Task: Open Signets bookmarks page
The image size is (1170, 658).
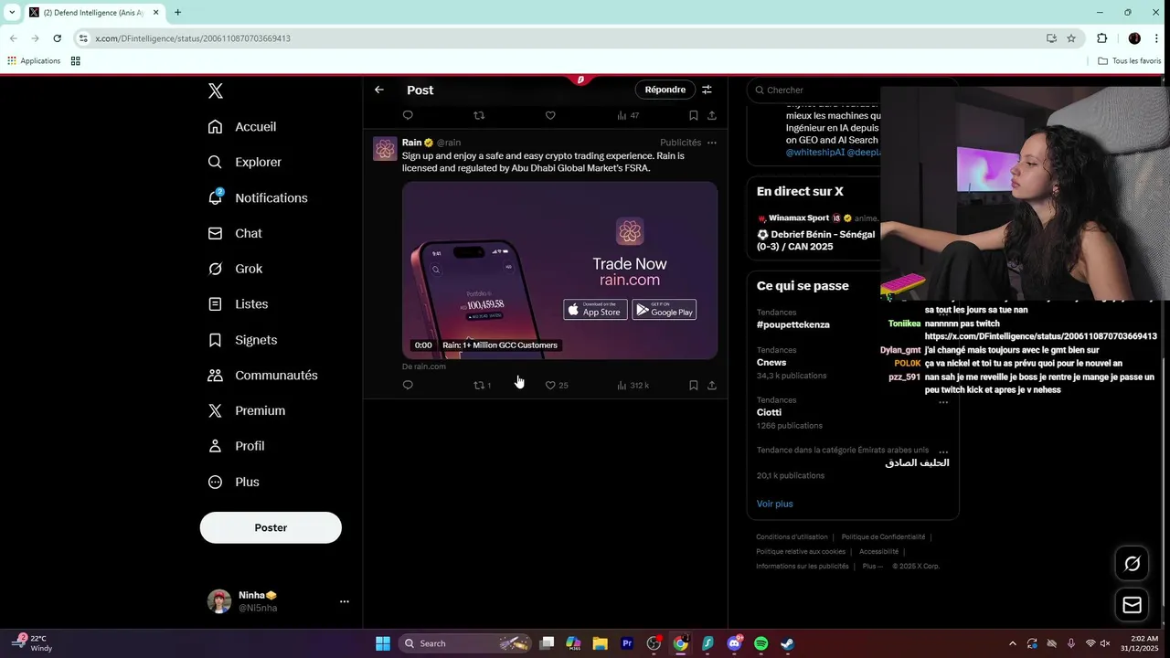Action: click(242, 340)
